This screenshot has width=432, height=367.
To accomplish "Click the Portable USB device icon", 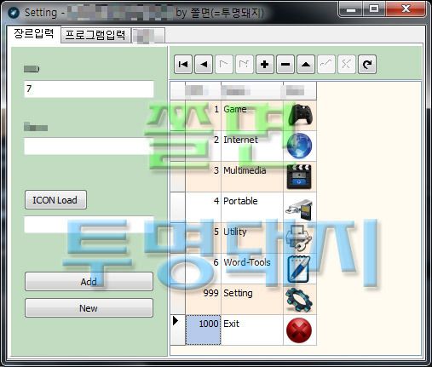I will click(x=299, y=209).
